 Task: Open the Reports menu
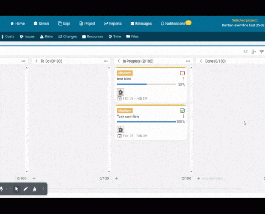[113, 24]
